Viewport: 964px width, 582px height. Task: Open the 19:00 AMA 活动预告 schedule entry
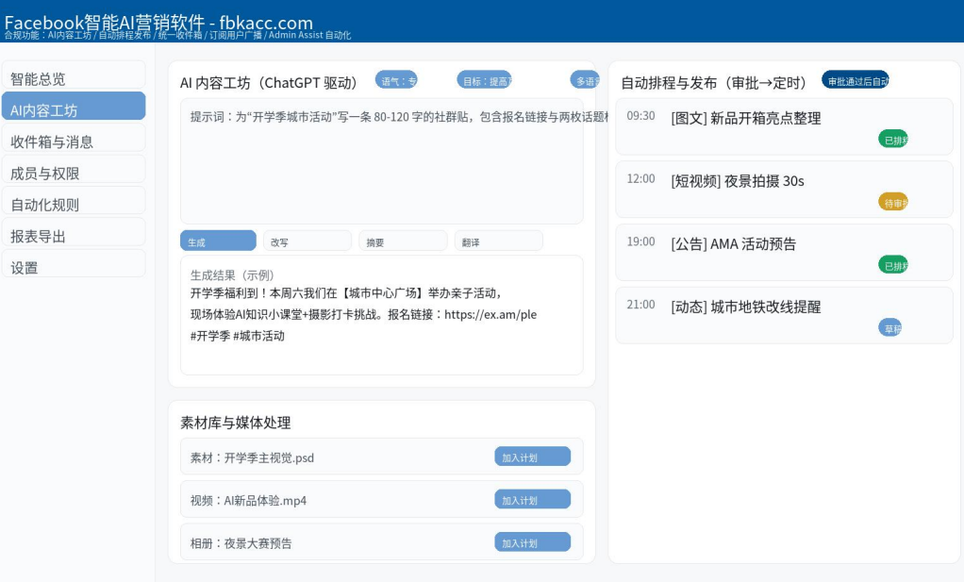pos(783,244)
